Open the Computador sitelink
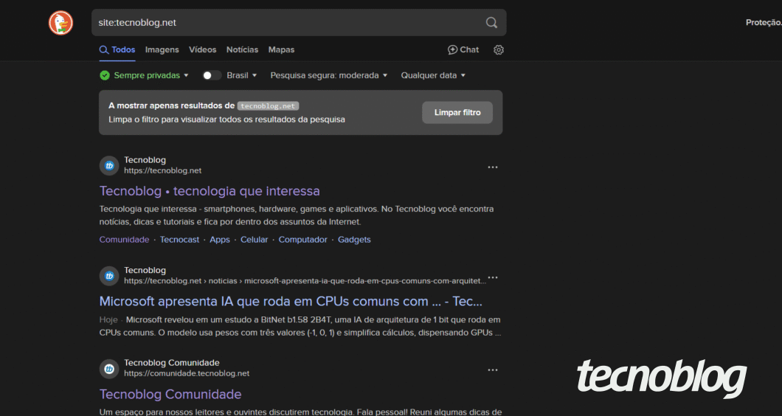The image size is (782, 416). click(x=302, y=240)
